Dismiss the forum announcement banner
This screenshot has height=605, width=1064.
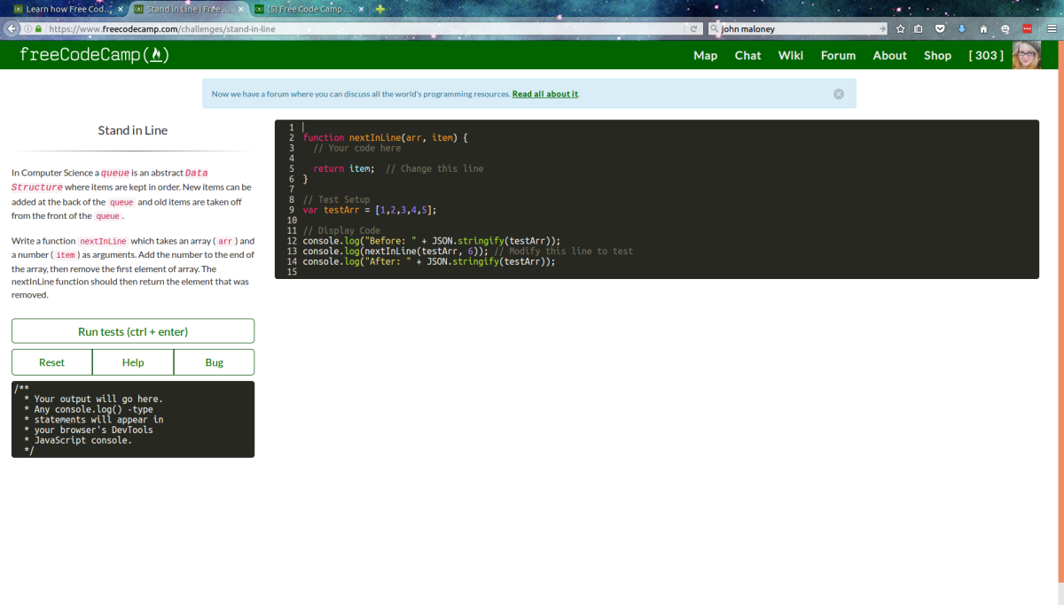[x=839, y=94]
